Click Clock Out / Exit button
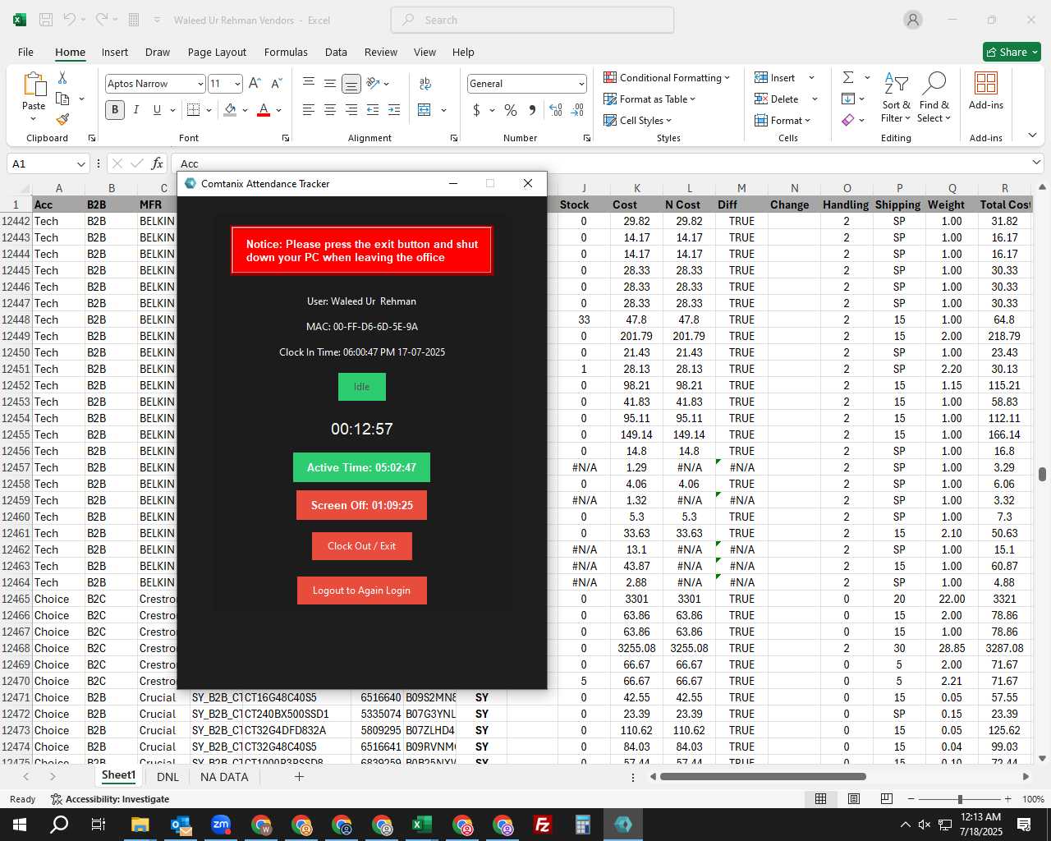Image resolution: width=1051 pixels, height=841 pixels. 361,546
